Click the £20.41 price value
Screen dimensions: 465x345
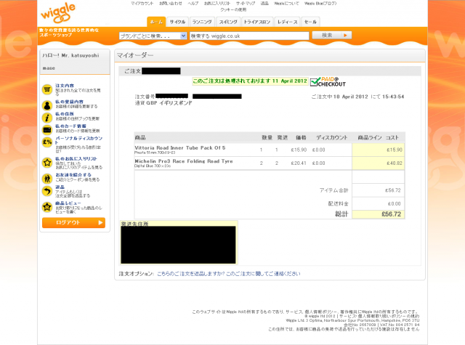(299, 163)
